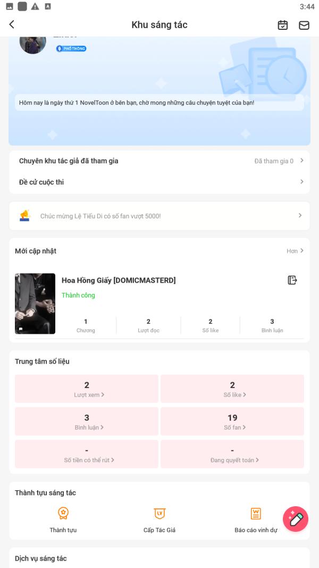View Bình luận statistics tile
The width and height of the screenshot is (319, 568).
[x=87, y=421]
